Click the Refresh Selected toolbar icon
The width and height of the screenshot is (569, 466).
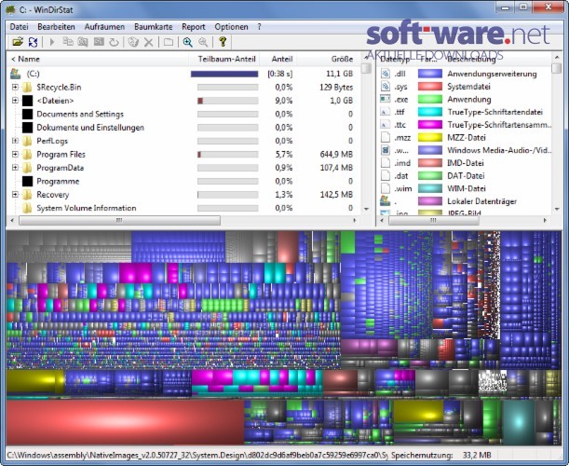pos(114,42)
